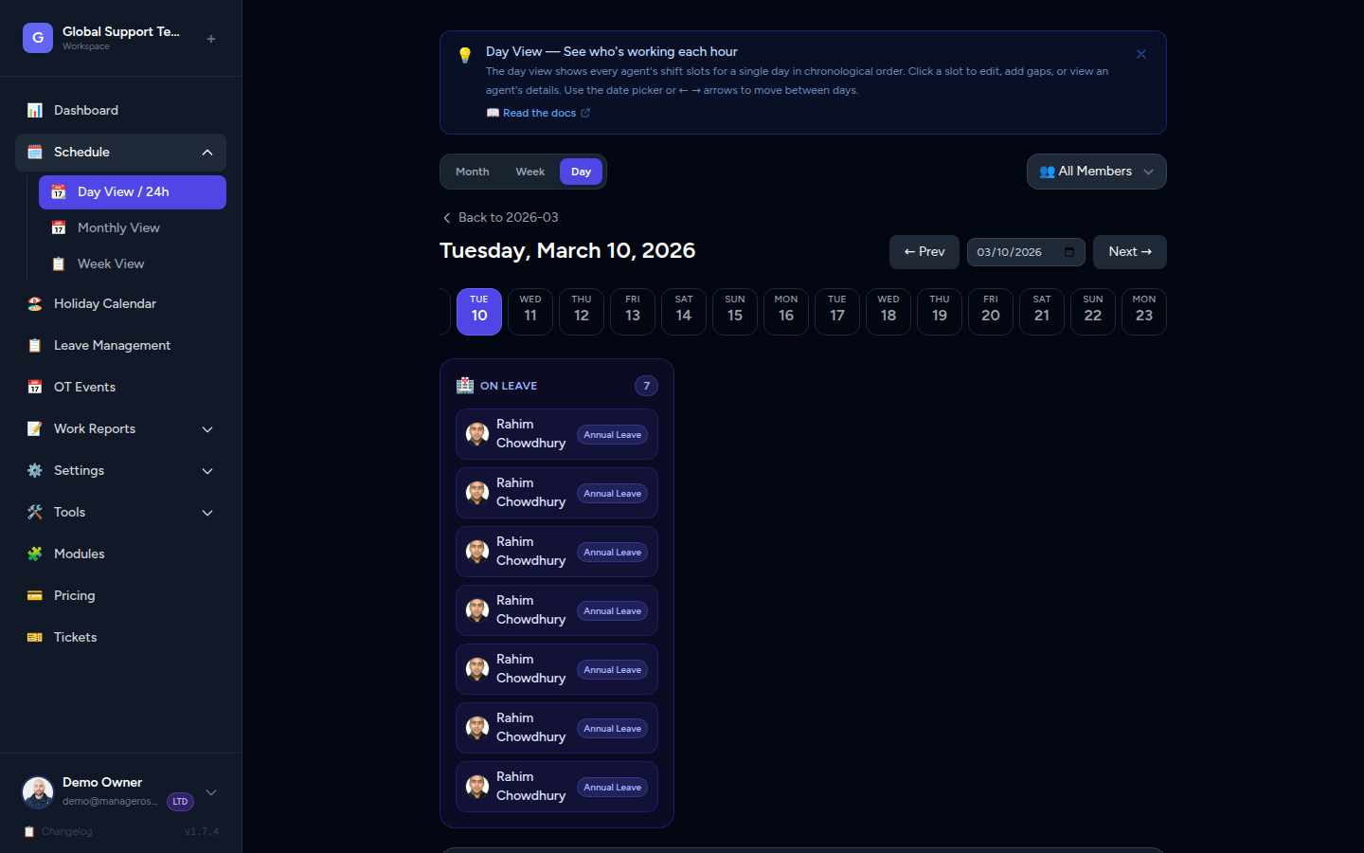
Task: Open the All Members dropdown
Action: [1096, 172]
